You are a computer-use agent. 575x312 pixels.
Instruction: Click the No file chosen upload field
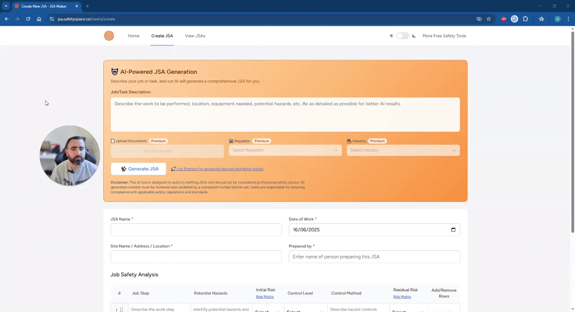[167, 151]
